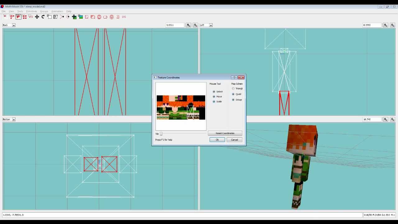Zoom in the Left viewport

click(x=386, y=25)
